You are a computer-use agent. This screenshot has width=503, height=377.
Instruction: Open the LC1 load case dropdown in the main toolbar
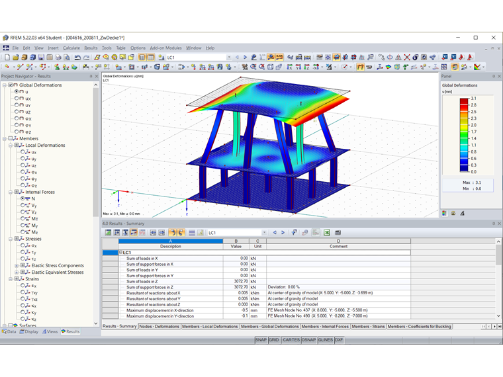tap(229, 58)
